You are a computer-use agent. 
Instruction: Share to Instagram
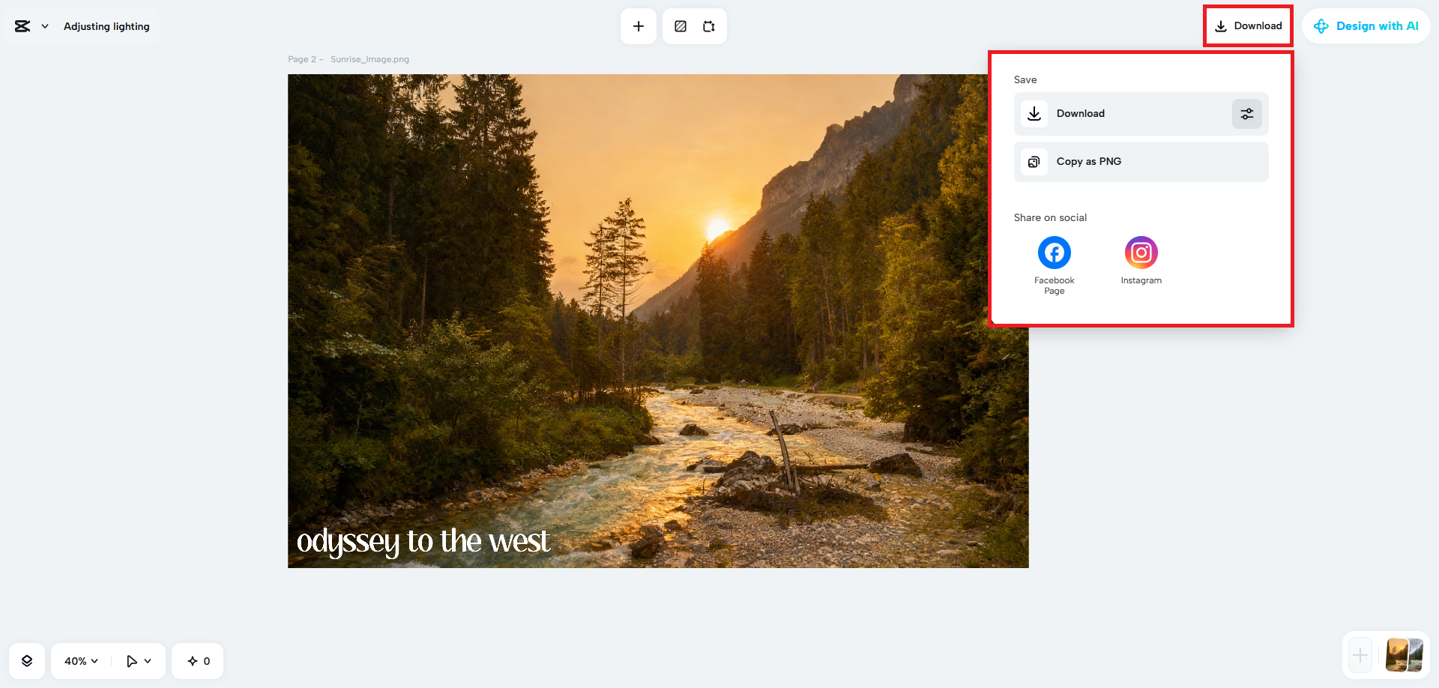coord(1141,261)
